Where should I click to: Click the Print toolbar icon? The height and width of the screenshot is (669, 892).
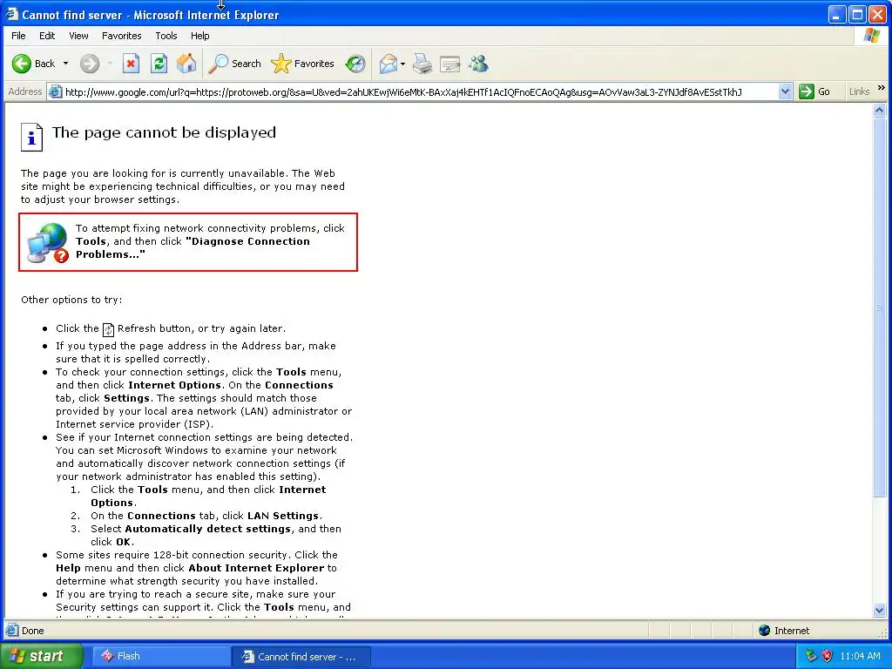click(x=422, y=64)
